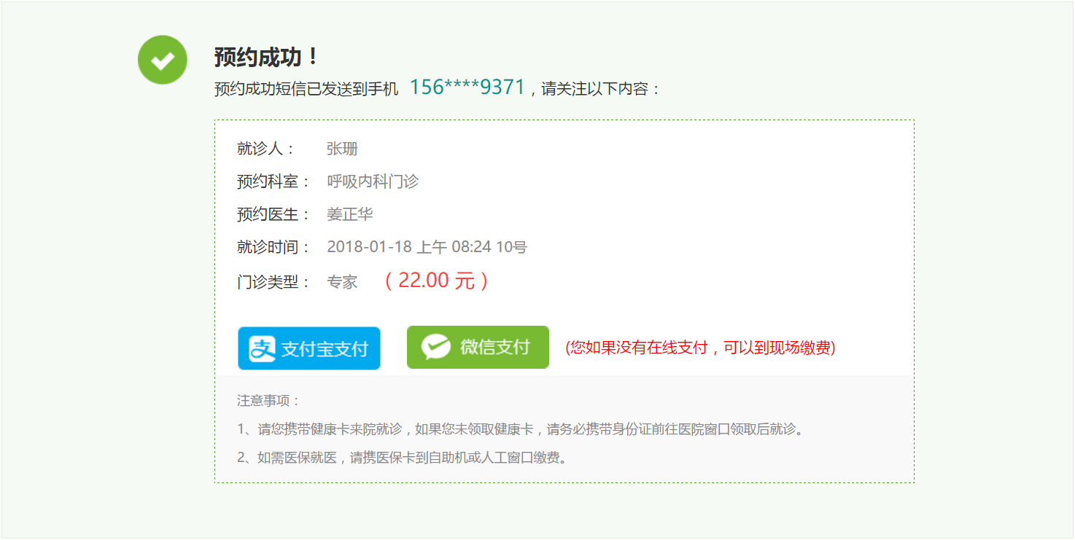Click the department value 呼吸内科门诊
Screen dimensions: 1075x540
pos(373,181)
